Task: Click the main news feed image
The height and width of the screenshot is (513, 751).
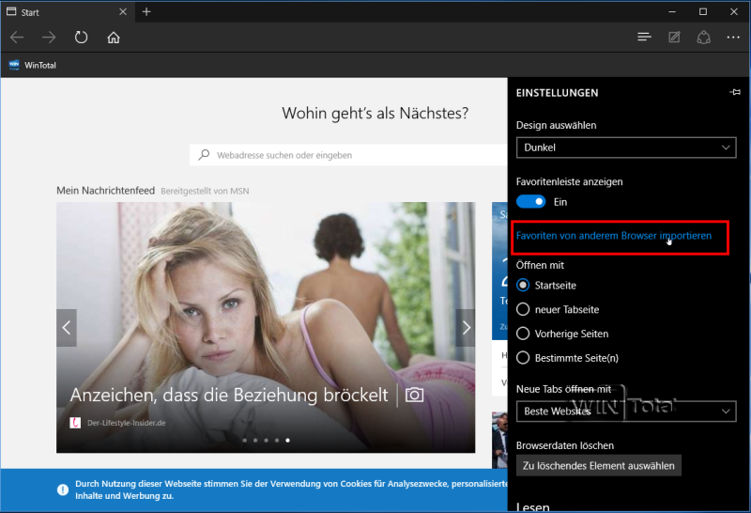Action: tap(266, 328)
